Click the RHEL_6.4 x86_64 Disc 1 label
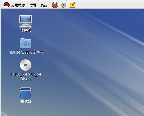The image size is (144, 116). [x=26, y=77]
